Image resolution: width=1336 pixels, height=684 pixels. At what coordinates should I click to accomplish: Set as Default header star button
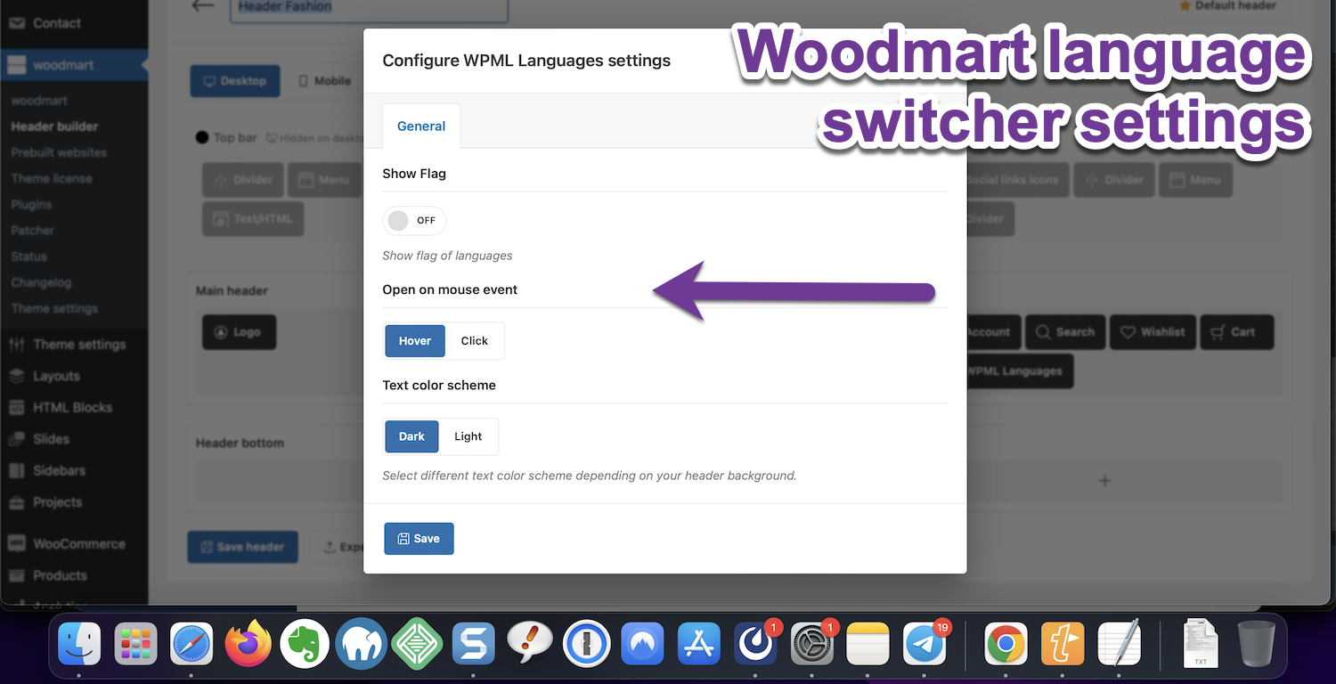pos(1227,7)
